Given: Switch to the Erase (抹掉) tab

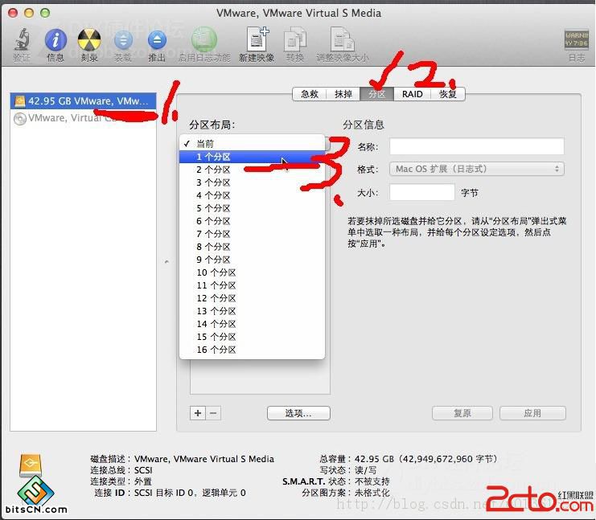Looking at the screenshot, I should pos(343,94).
